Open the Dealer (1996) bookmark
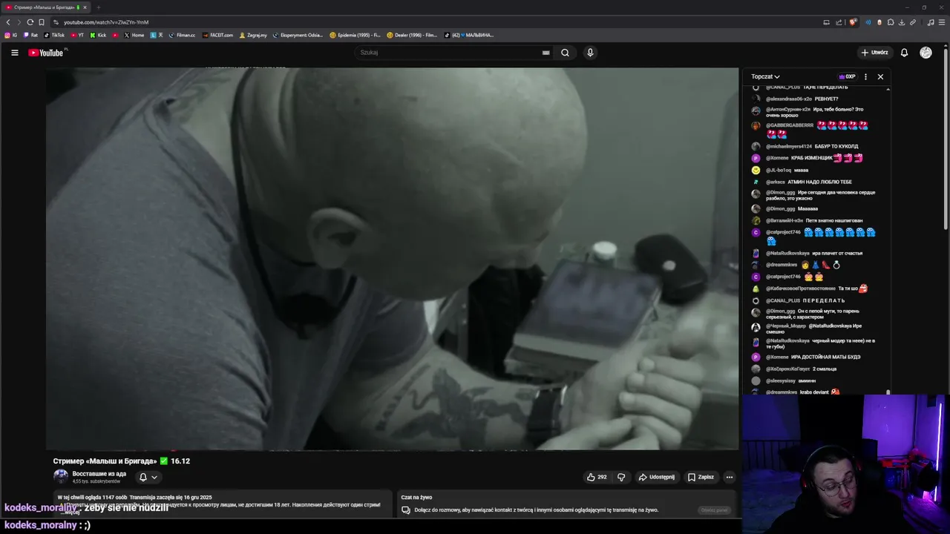 tap(412, 35)
